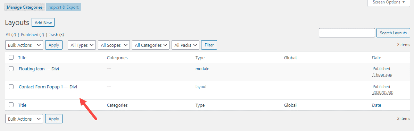Image resolution: width=414 pixels, height=131 pixels.
Task: Click the module type link
Action: [202, 69]
